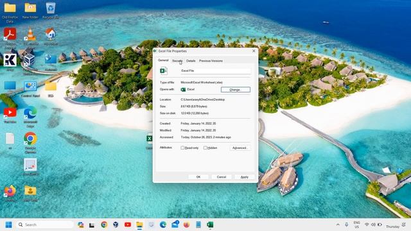
Task: Close the Excel File Properties window
Action: click(x=254, y=51)
